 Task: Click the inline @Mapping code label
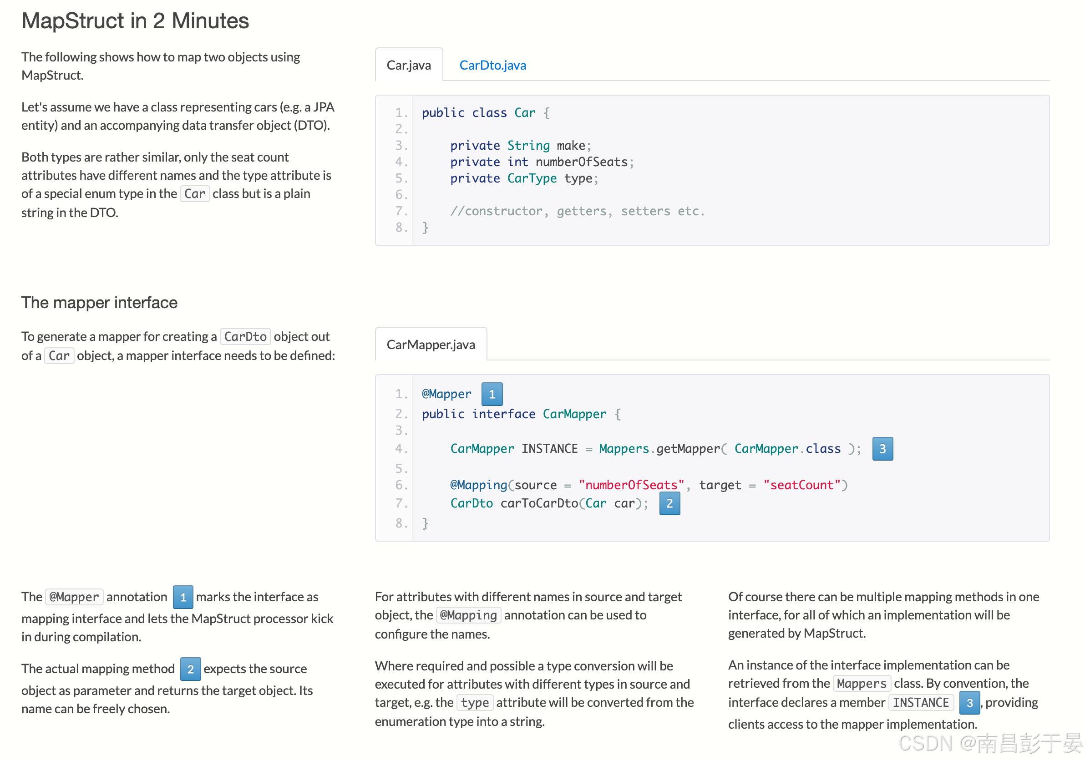[468, 615]
